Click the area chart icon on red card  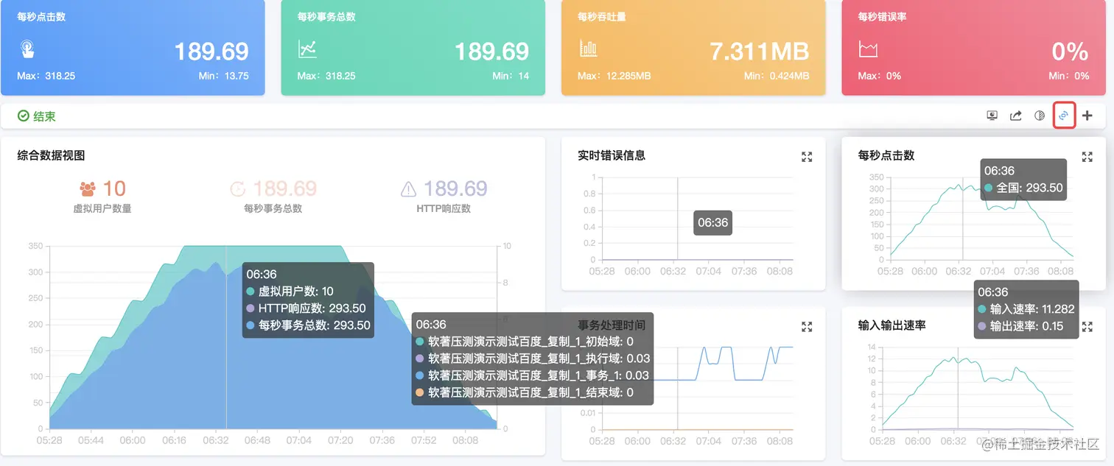(x=868, y=49)
